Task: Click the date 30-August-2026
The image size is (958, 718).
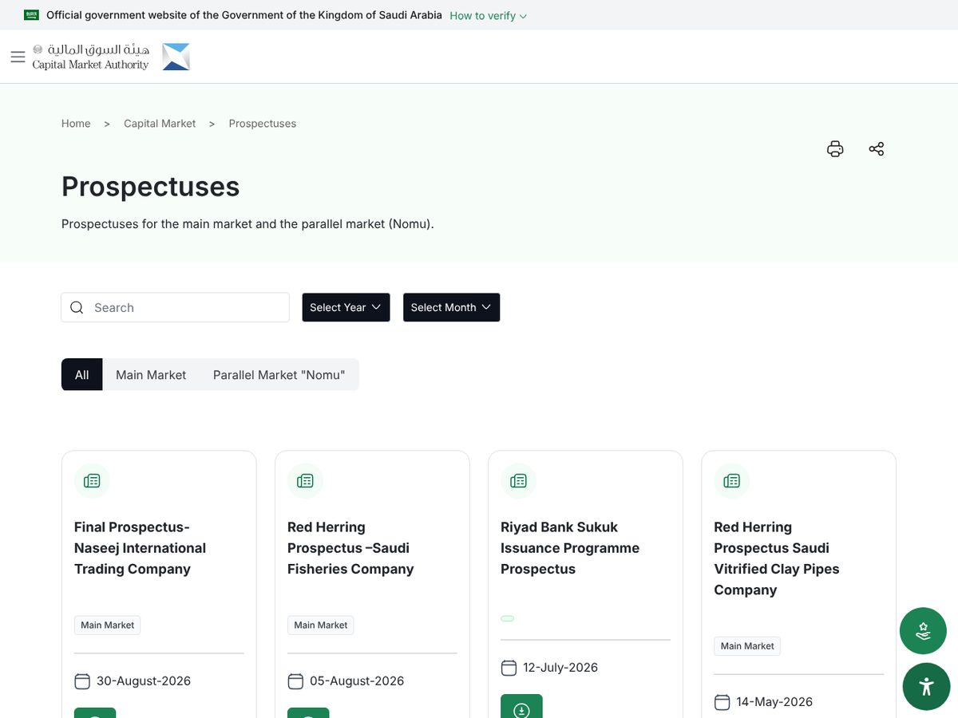Action: click(x=144, y=681)
